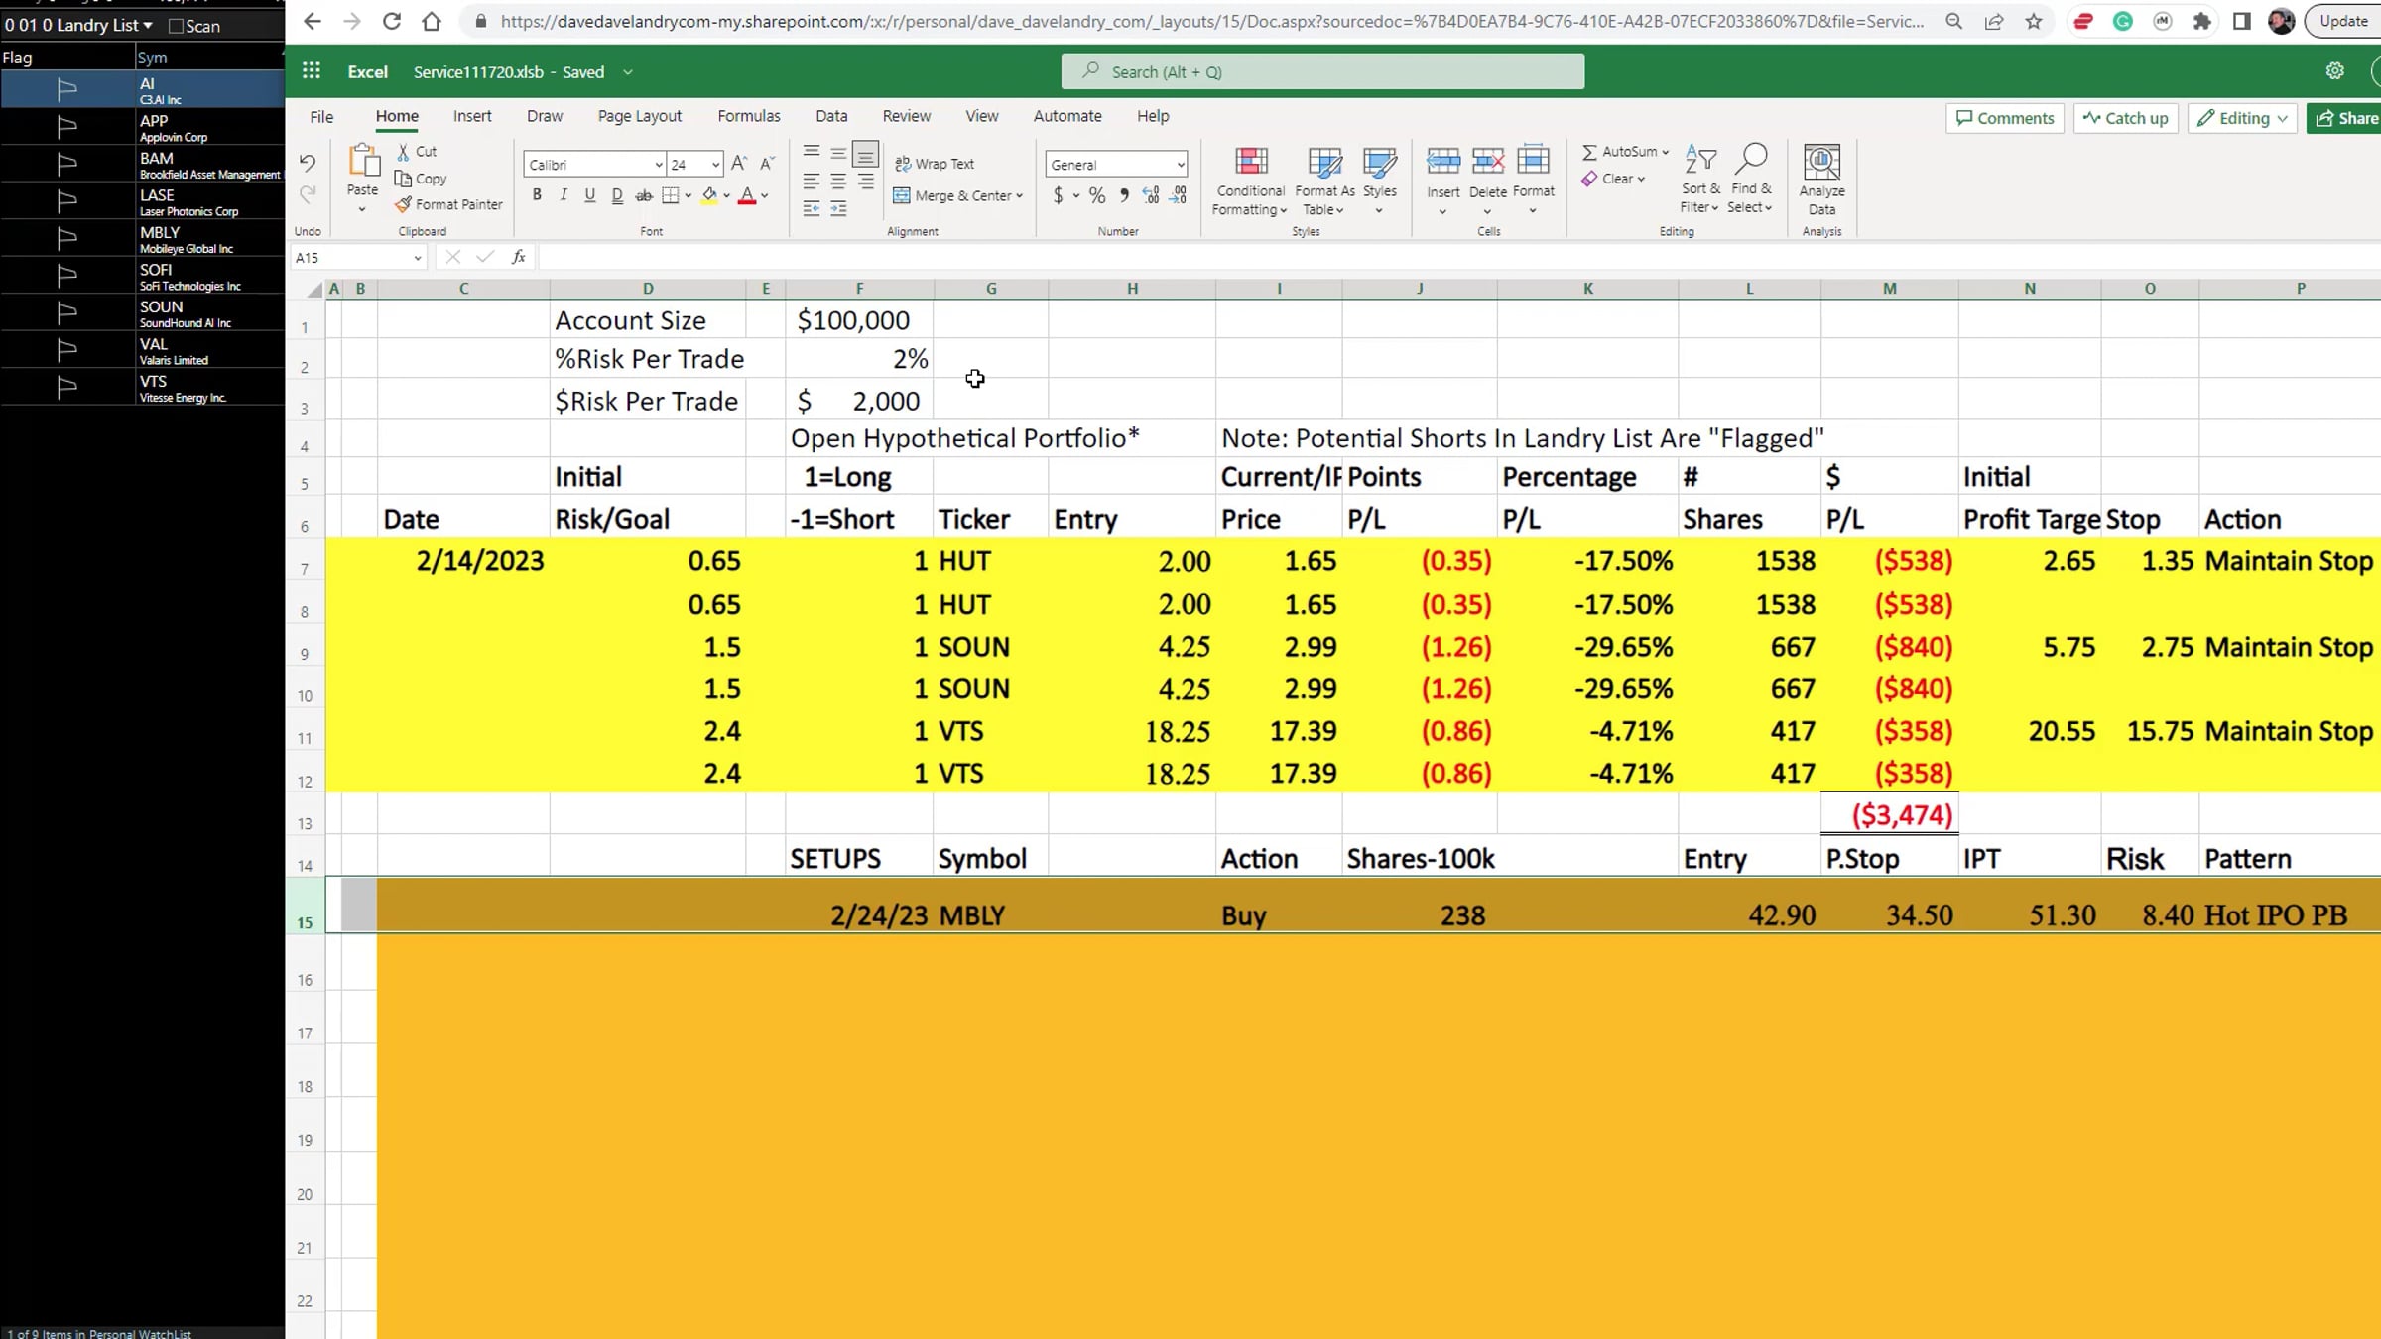Image resolution: width=2381 pixels, height=1339 pixels.
Task: Toggle Underline formatting
Action: (x=590, y=195)
